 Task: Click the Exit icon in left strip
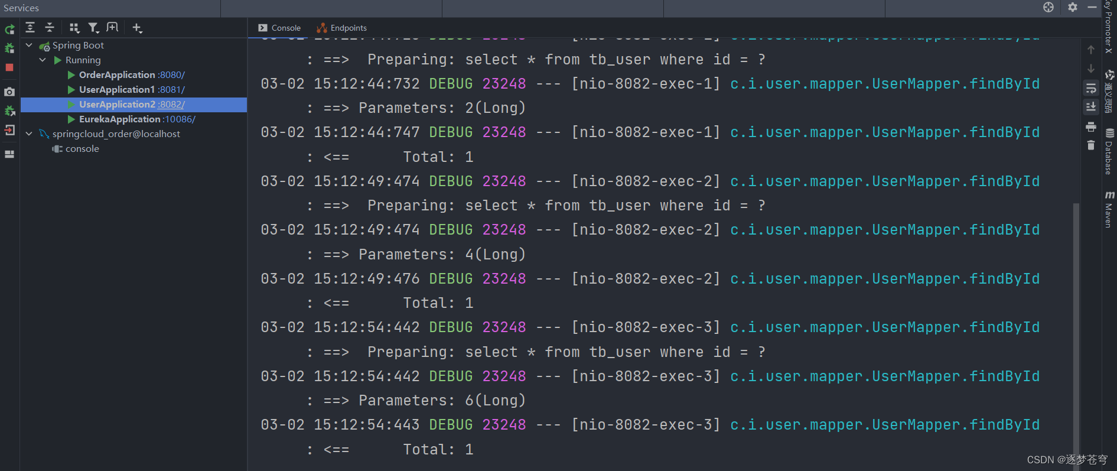(9, 130)
